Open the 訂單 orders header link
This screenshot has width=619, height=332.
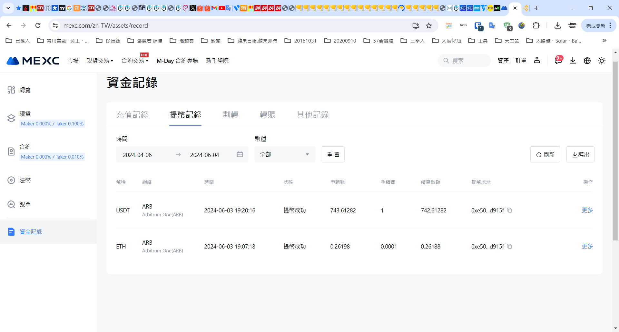pos(521,61)
